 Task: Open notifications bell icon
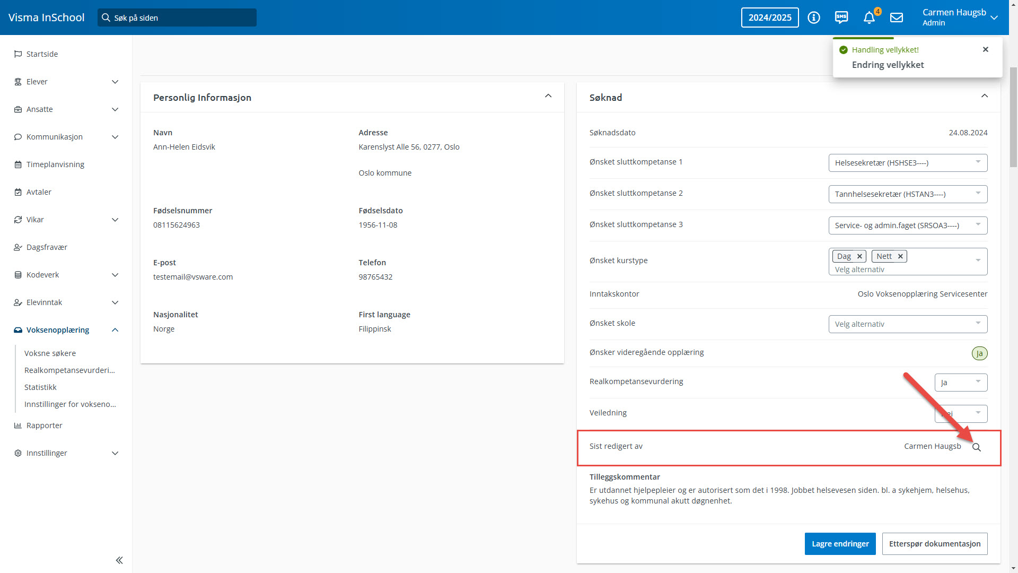[869, 18]
